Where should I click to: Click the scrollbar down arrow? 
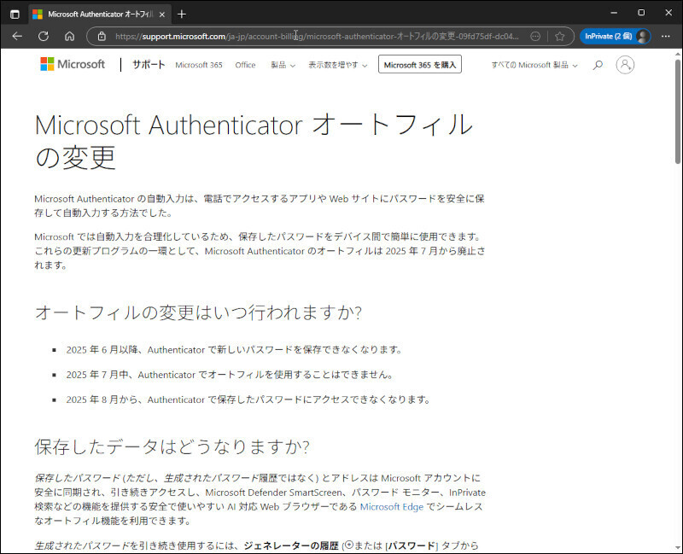click(x=678, y=547)
